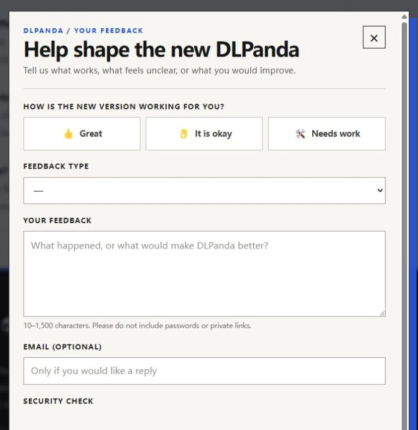418x430 pixels.
Task: Click the 'Tell us what works' subtitle text
Action: (x=159, y=70)
